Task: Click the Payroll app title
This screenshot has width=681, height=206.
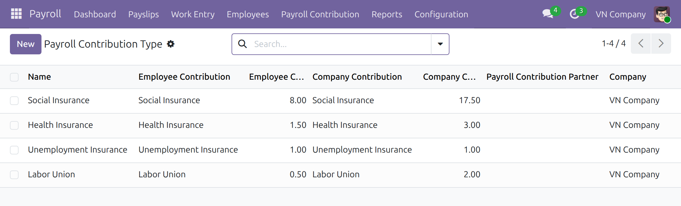Action: pos(45,14)
